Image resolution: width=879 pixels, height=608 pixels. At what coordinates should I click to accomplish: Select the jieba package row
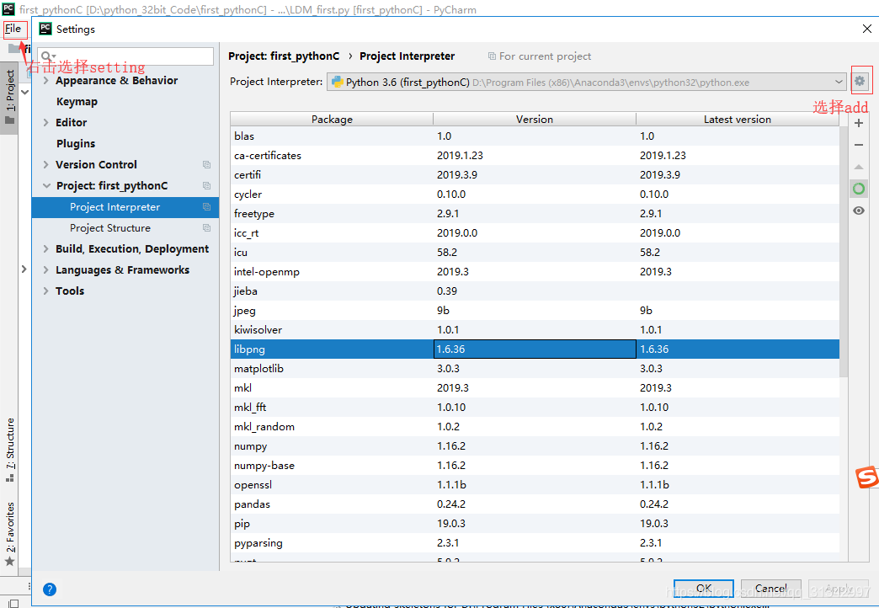535,291
